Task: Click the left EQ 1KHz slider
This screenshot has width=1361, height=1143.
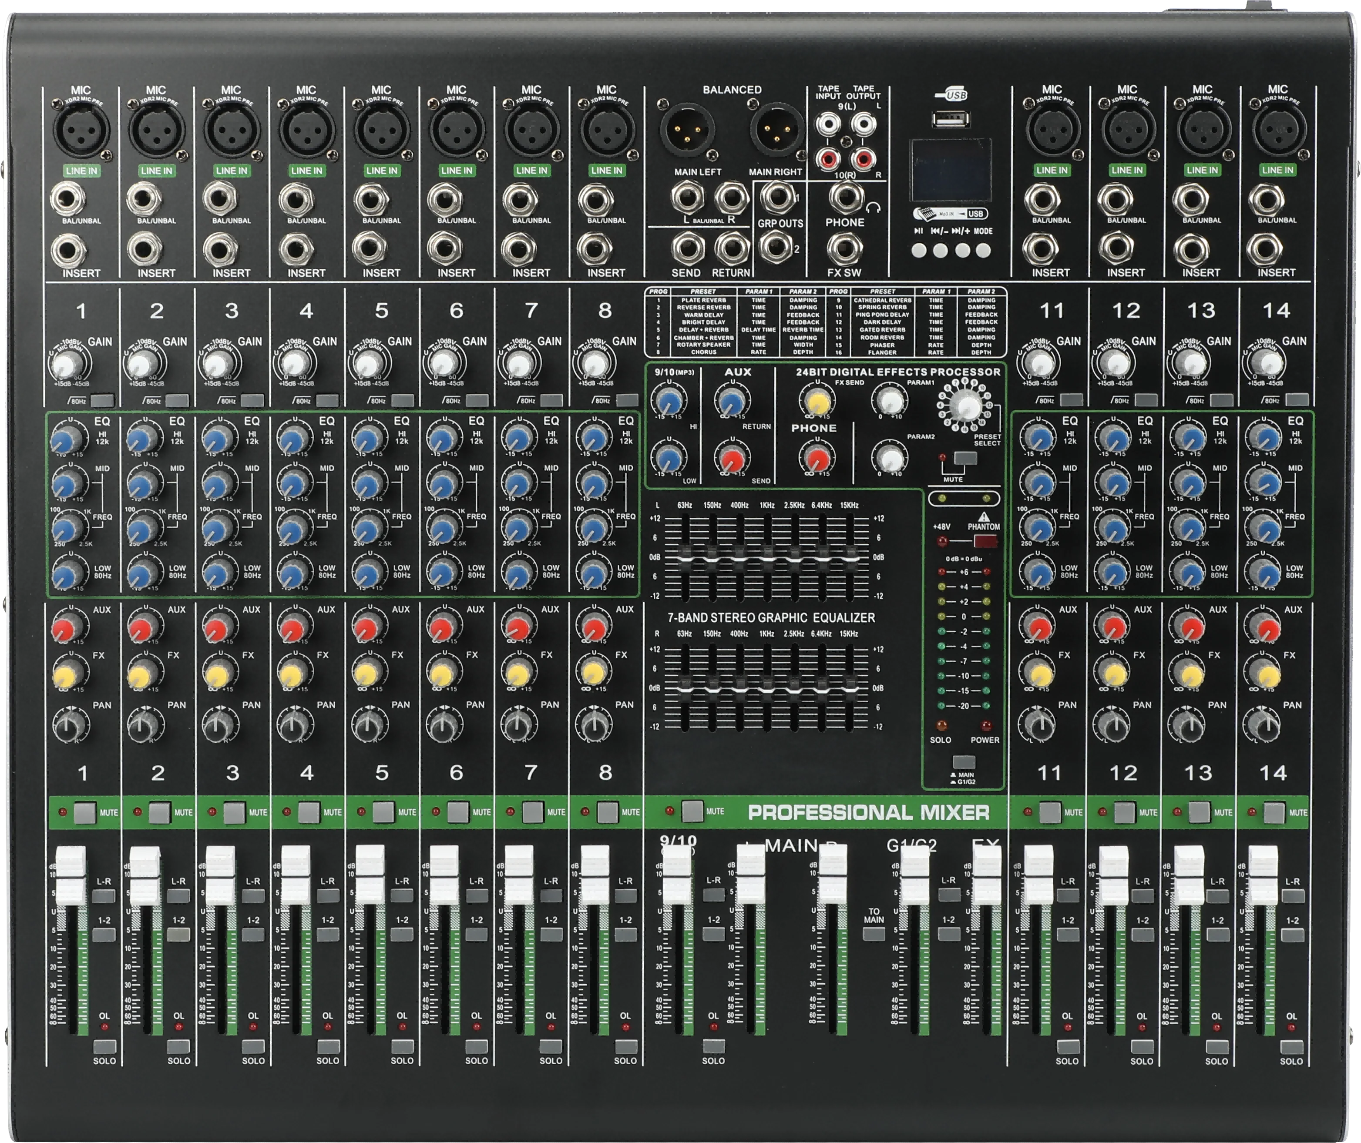Action: coord(767,556)
